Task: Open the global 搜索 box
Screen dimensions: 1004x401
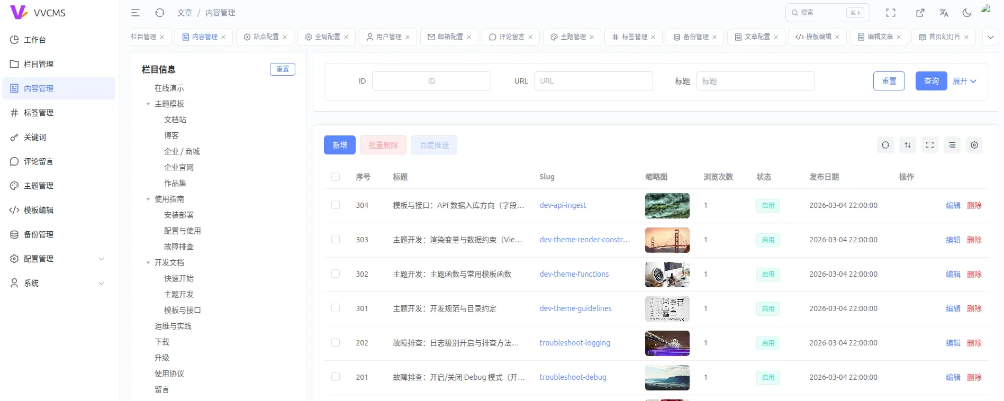Action: pos(828,13)
